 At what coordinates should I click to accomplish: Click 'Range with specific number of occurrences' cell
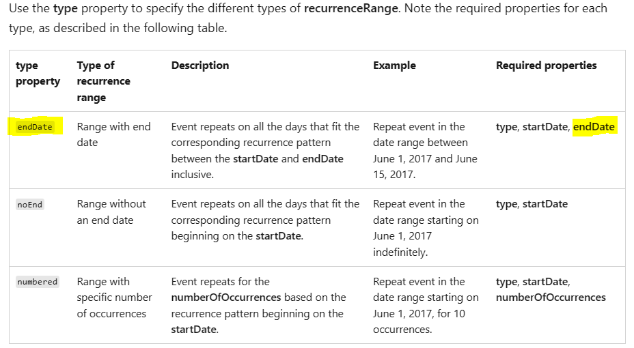(114, 298)
